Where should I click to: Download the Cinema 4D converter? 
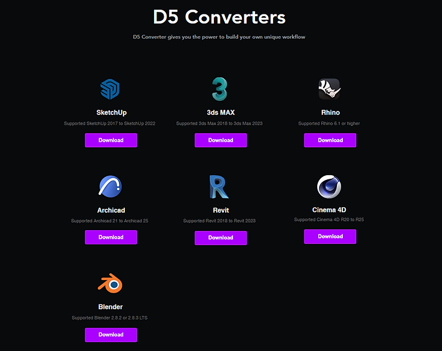[x=330, y=236]
